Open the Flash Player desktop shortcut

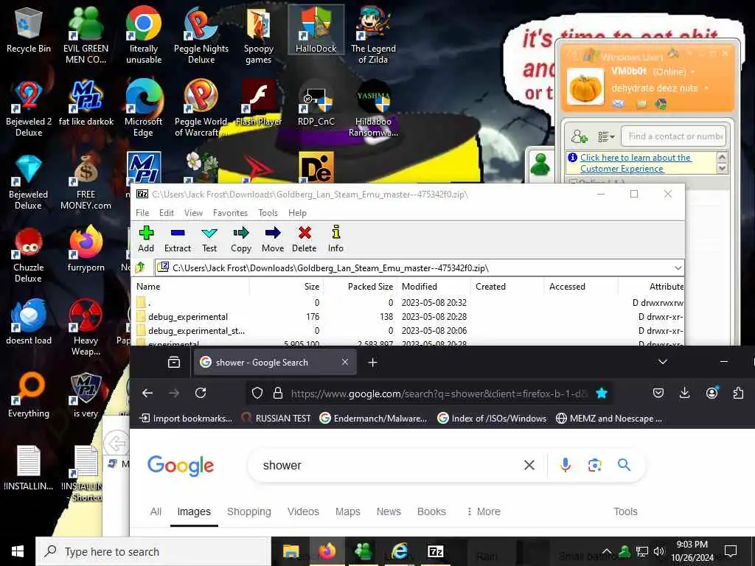[259, 102]
